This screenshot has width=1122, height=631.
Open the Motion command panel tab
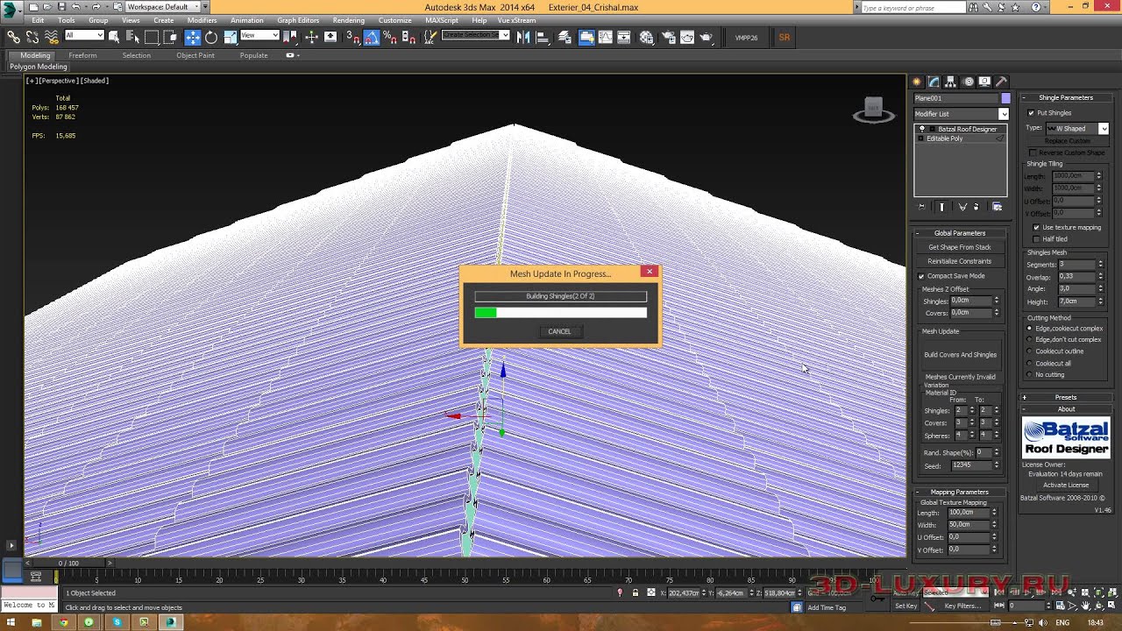969,82
